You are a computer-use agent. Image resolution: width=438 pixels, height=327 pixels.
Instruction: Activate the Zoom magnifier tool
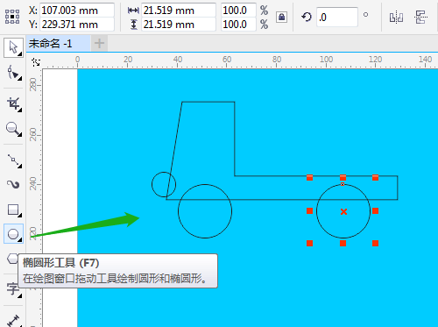13,129
